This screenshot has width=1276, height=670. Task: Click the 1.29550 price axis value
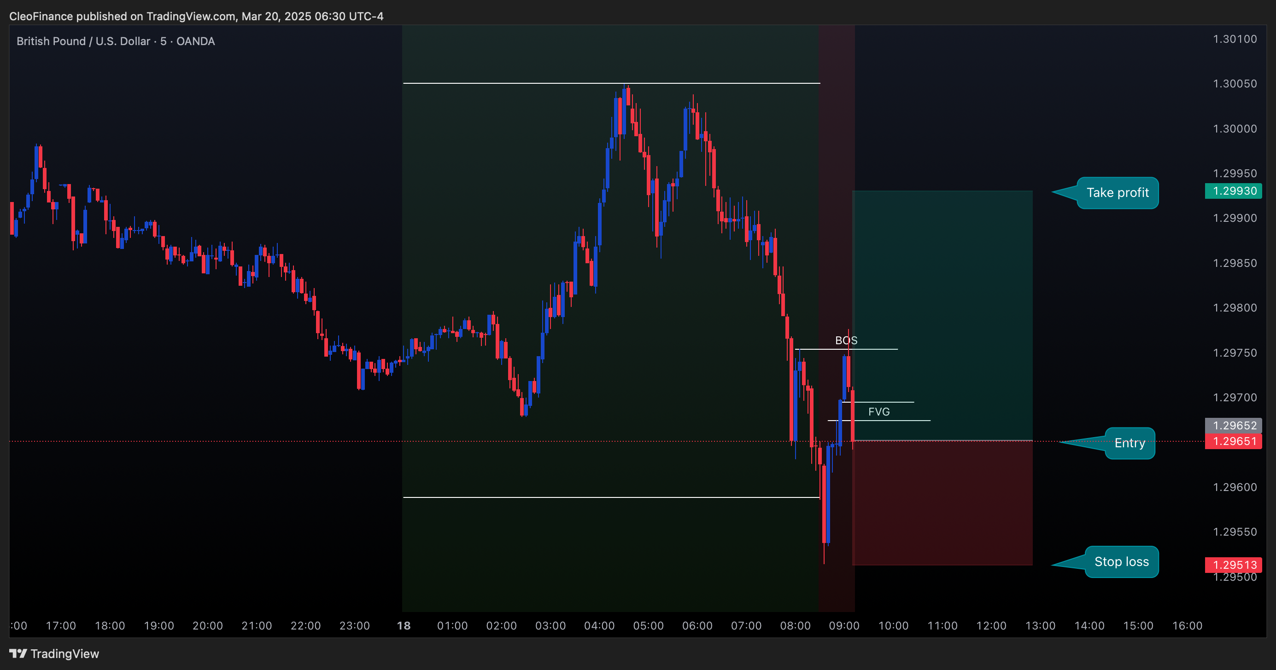[x=1235, y=532]
